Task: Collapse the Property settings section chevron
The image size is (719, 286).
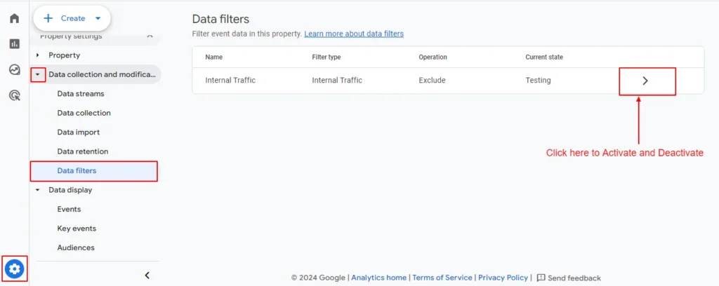Action: click(150, 36)
